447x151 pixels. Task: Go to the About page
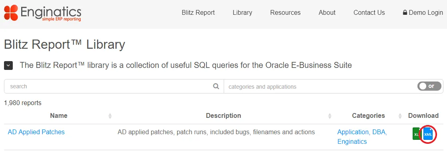[327, 12]
